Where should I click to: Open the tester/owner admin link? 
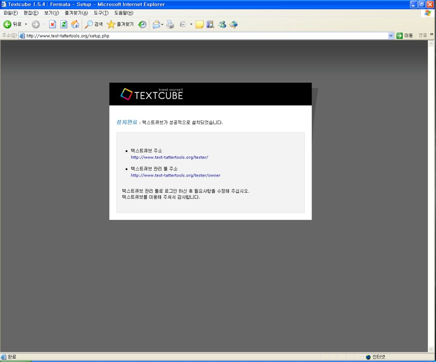pos(175,175)
